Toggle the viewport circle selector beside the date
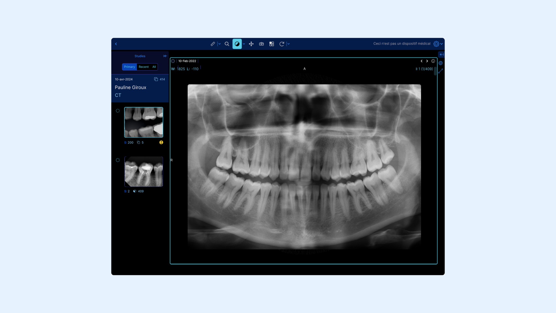 point(173,61)
